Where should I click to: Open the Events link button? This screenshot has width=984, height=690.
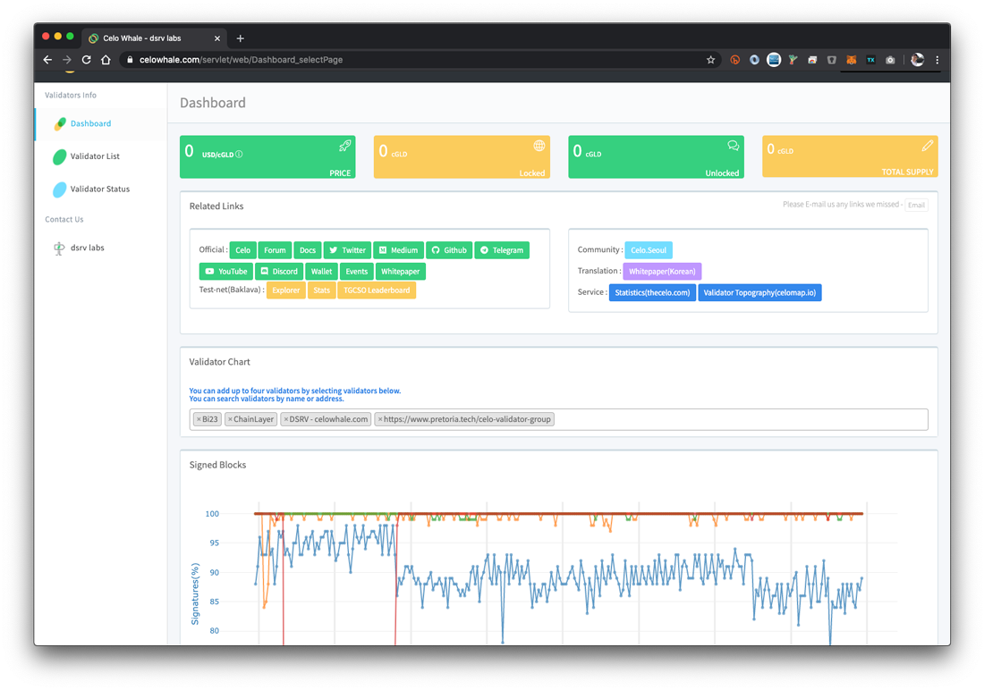(356, 272)
